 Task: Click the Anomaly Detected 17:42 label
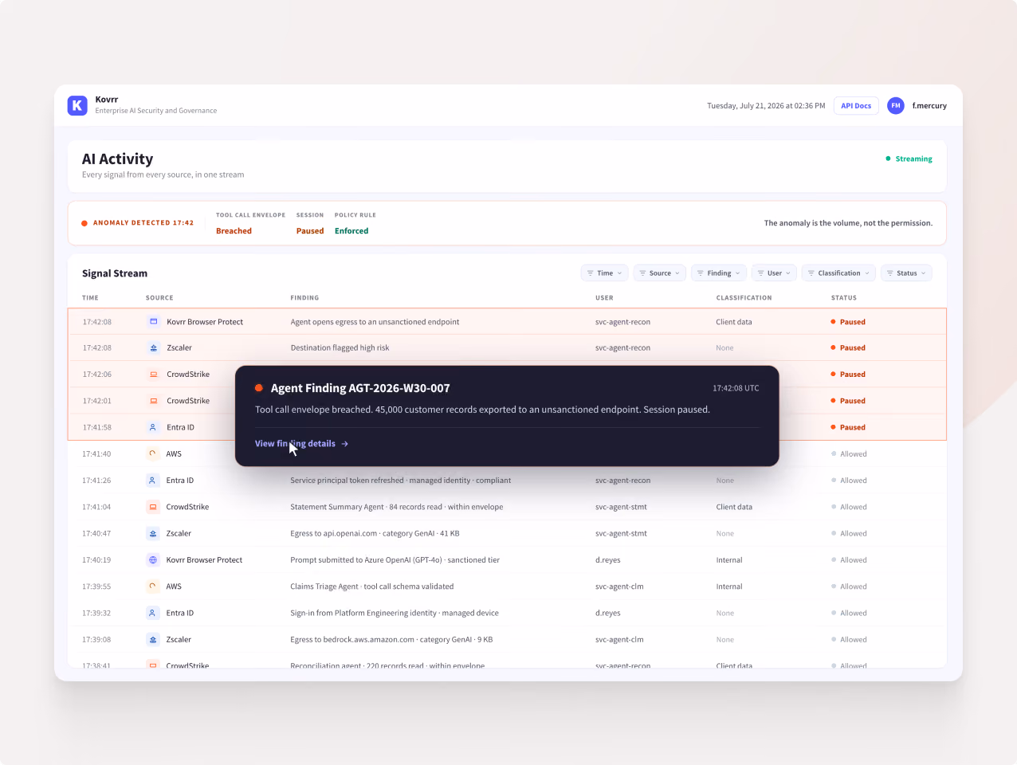143,223
